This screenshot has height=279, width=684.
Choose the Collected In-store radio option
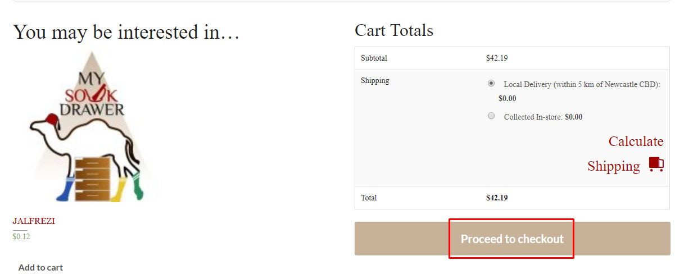click(x=491, y=116)
